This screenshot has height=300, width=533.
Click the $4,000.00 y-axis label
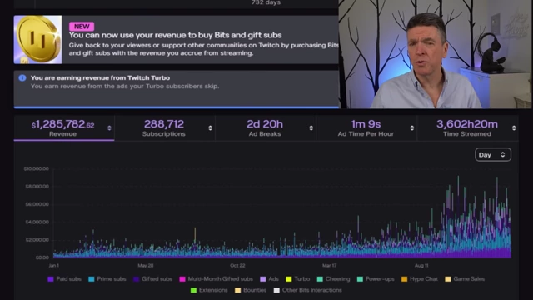click(x=37, y=222)
